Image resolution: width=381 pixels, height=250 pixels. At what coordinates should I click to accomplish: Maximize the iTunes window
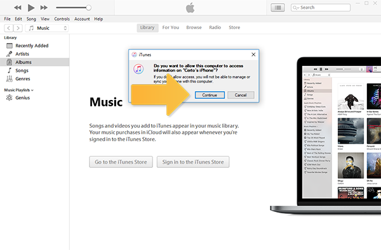click(366, 3)
